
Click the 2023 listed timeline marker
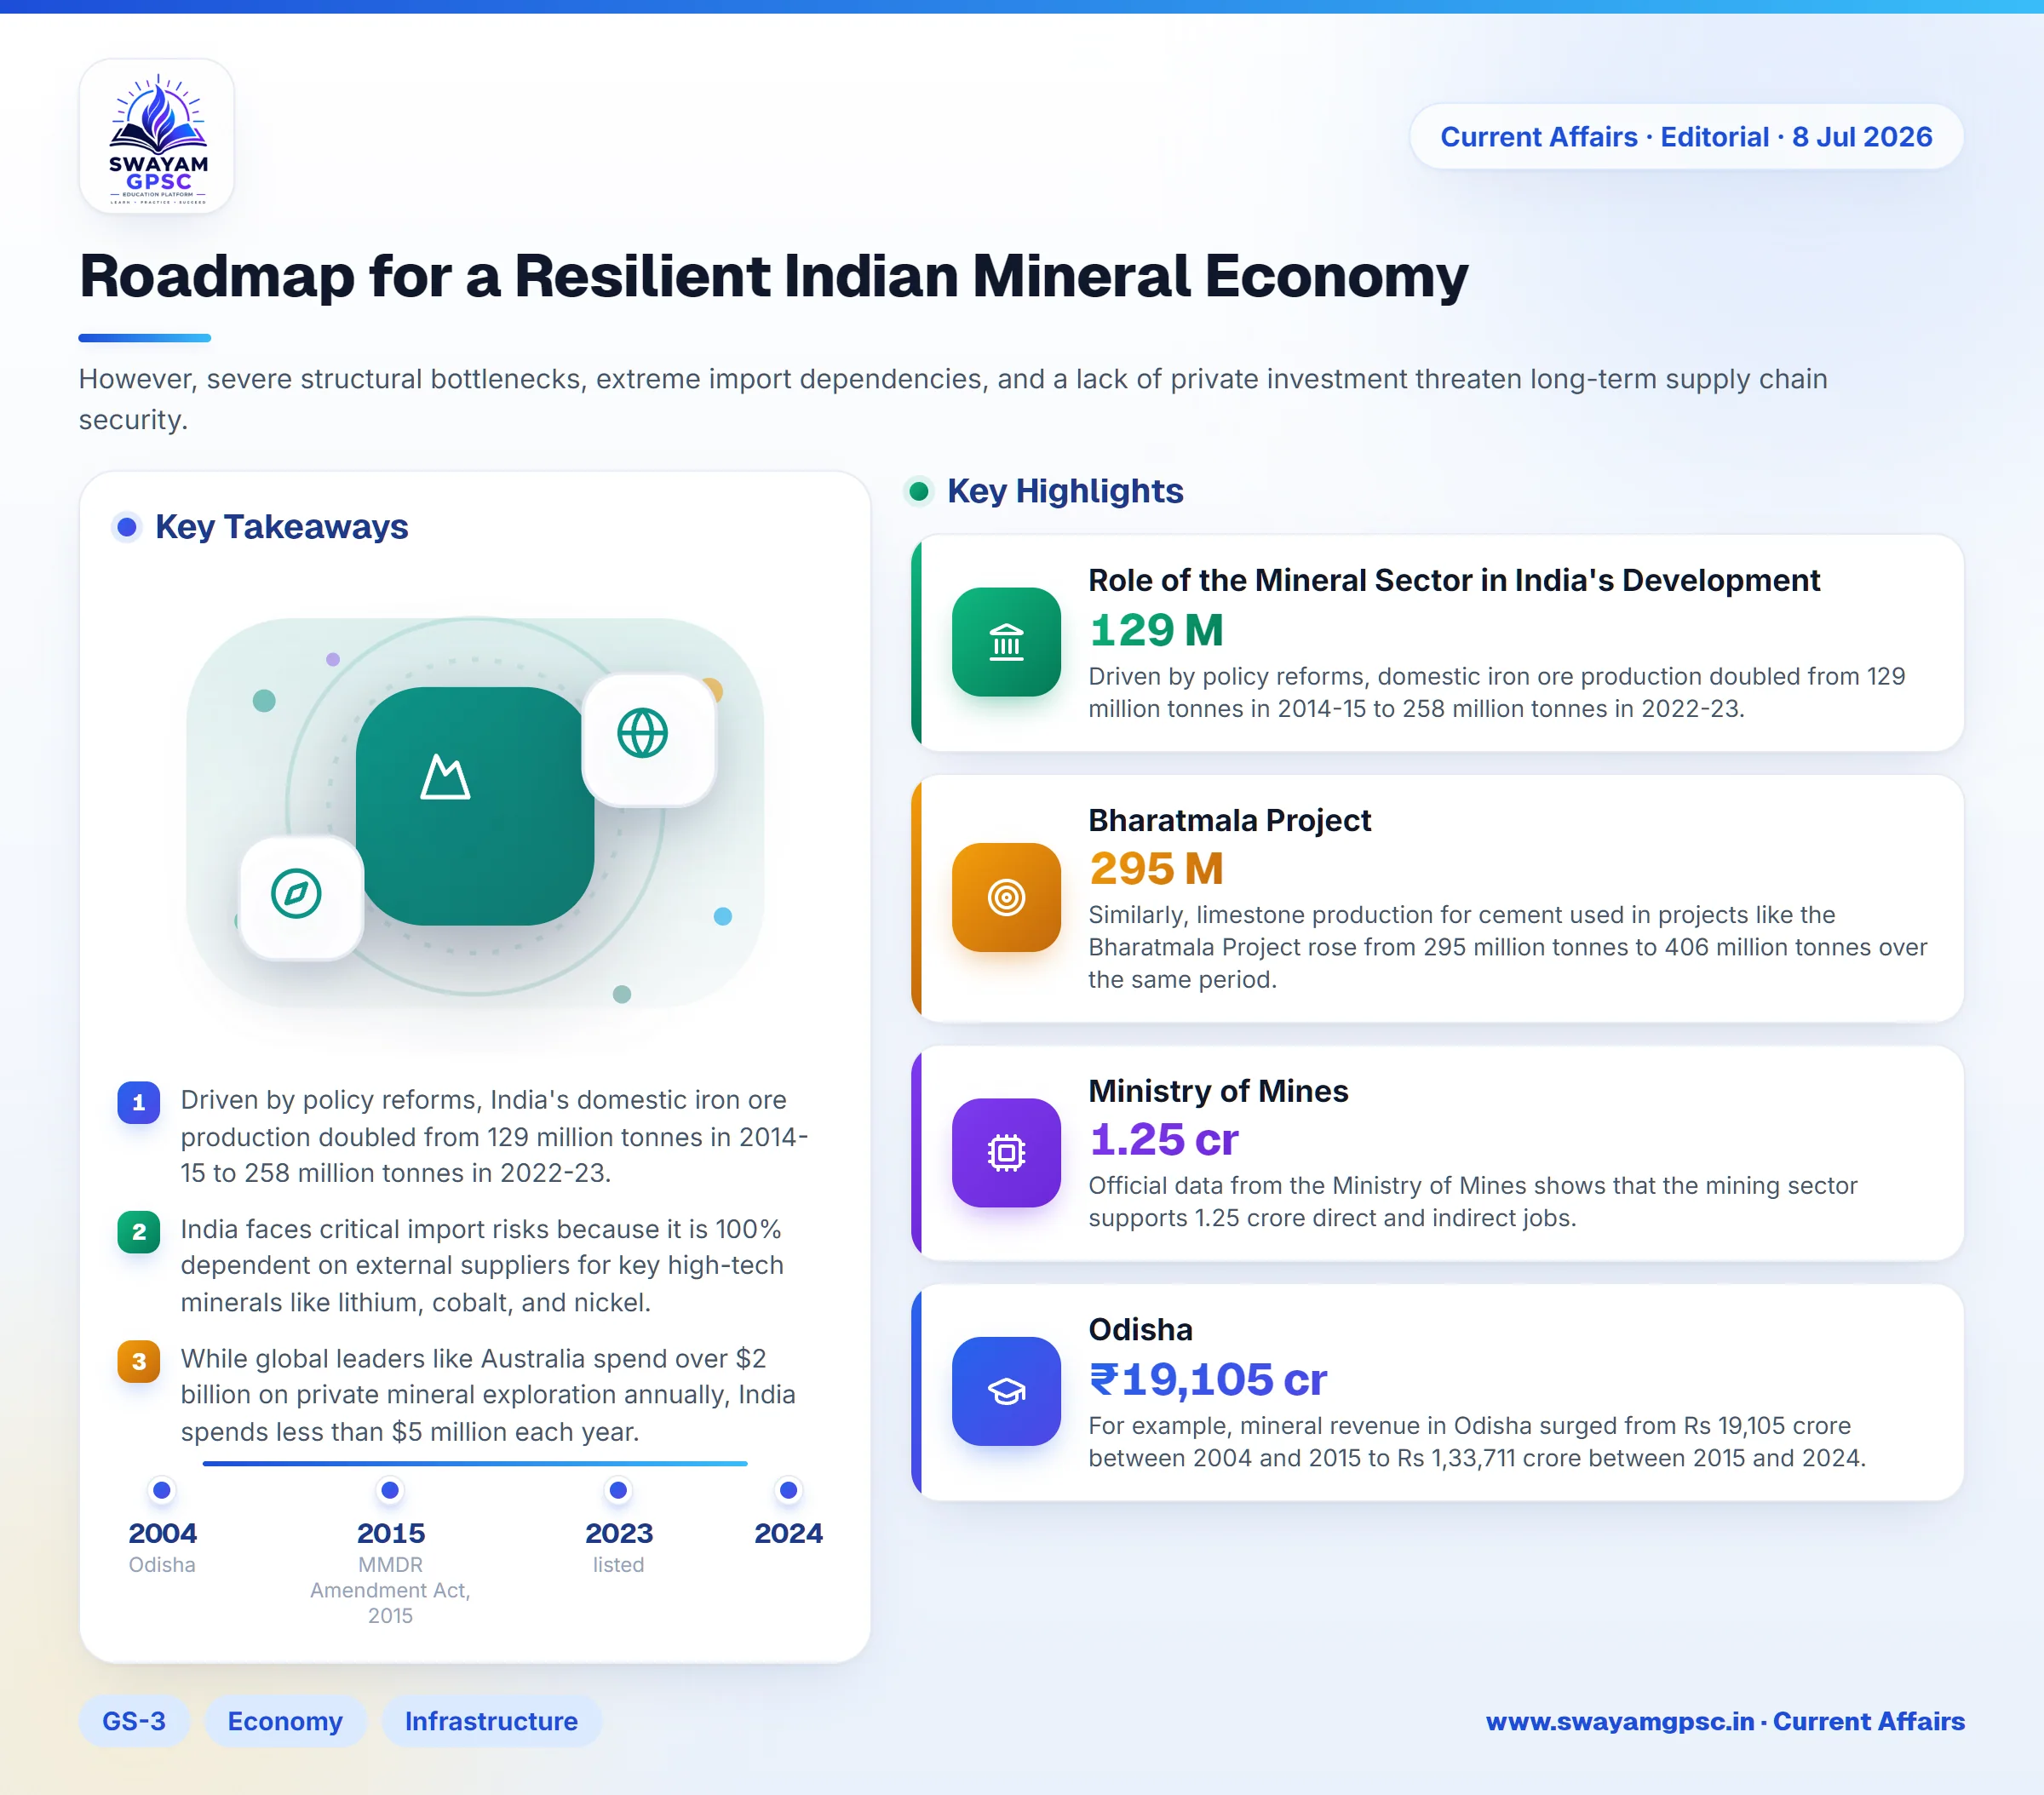click(618, 1491)
